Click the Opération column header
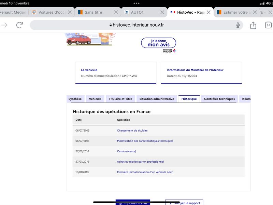The height and width of the screenshot is (205, 273). [124, 120]
